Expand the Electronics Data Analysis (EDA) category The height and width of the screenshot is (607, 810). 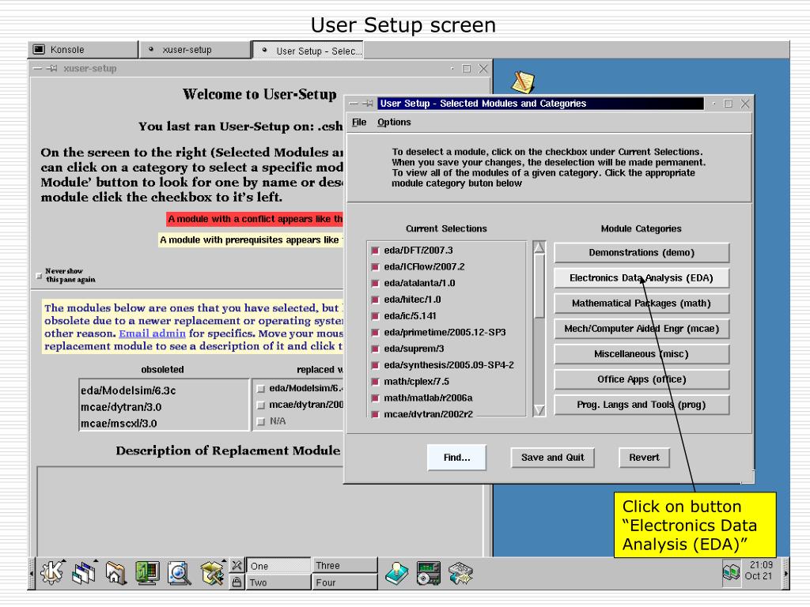pyautogui.click(x=641, y=277)
